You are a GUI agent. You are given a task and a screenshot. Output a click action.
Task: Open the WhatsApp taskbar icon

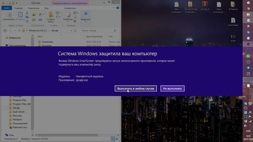pyautogui.click(x=248, y=56)
